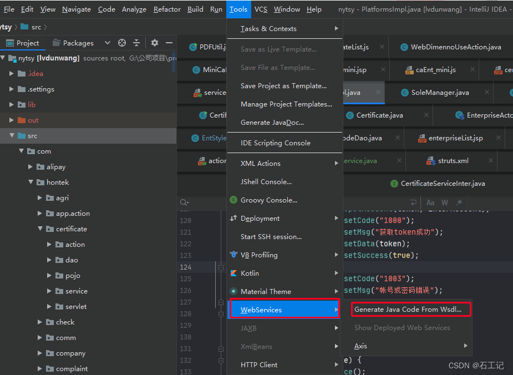Expand the complaint package
513x375 pixels.
[39, 368]
